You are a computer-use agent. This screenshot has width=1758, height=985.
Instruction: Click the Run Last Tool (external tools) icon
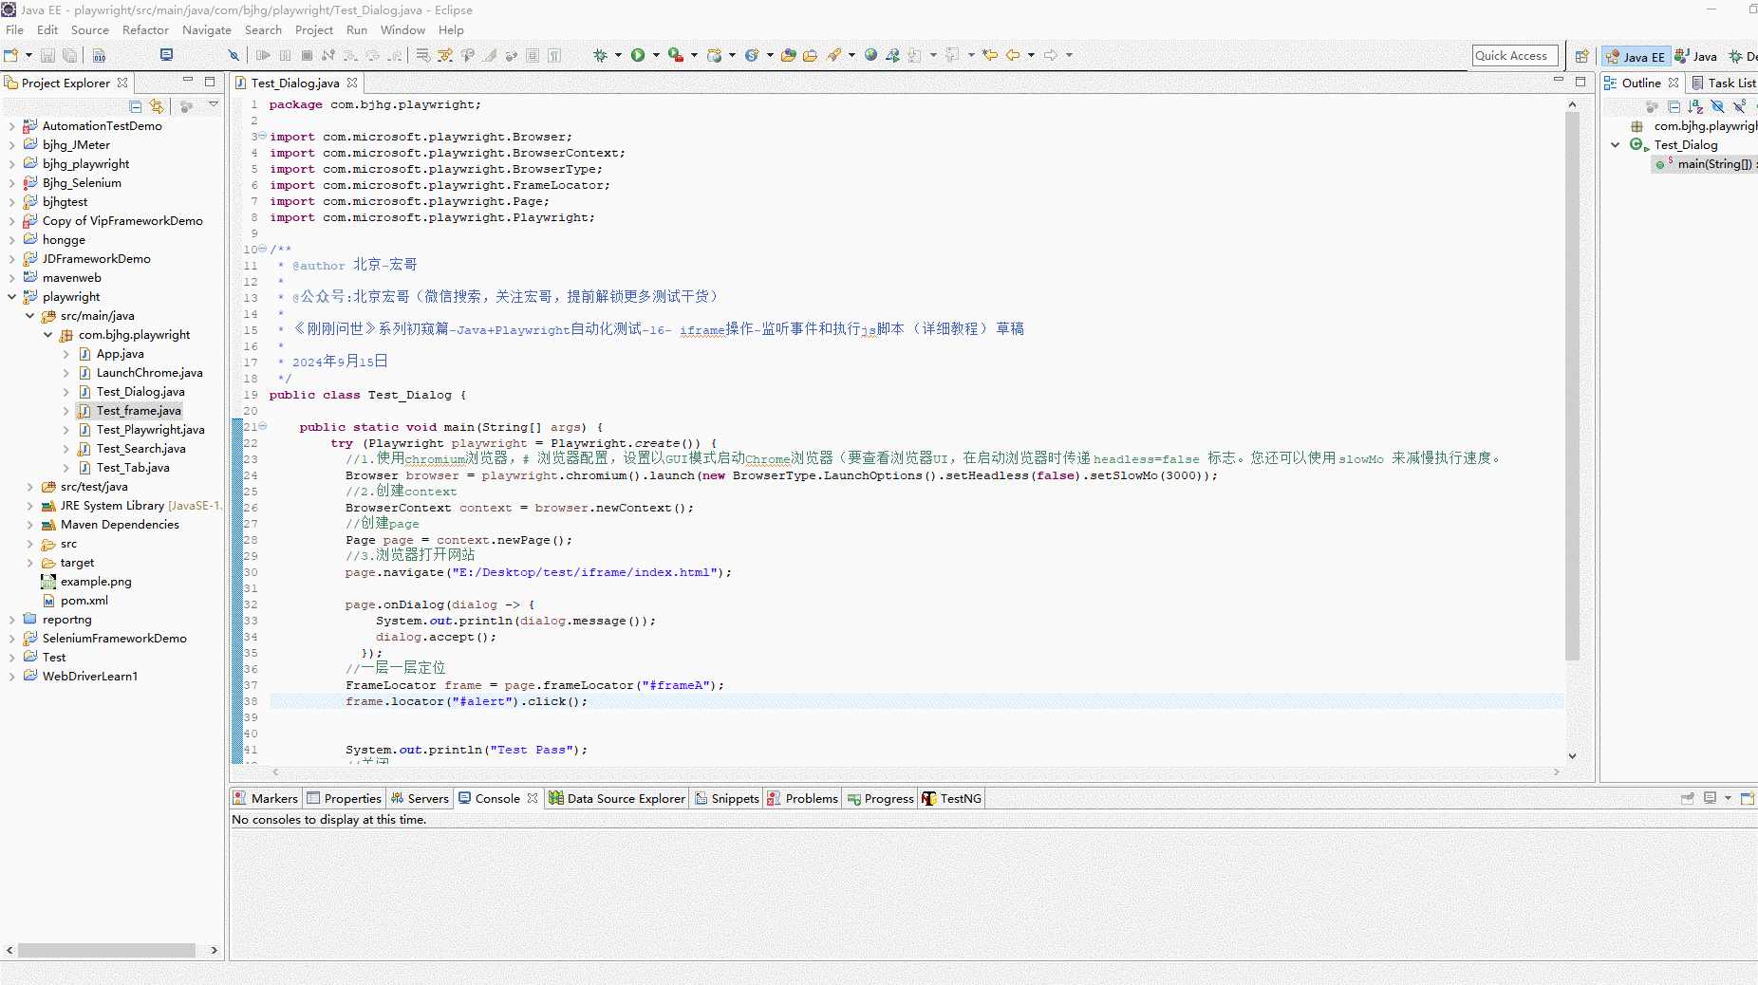(x=676, y=55)
